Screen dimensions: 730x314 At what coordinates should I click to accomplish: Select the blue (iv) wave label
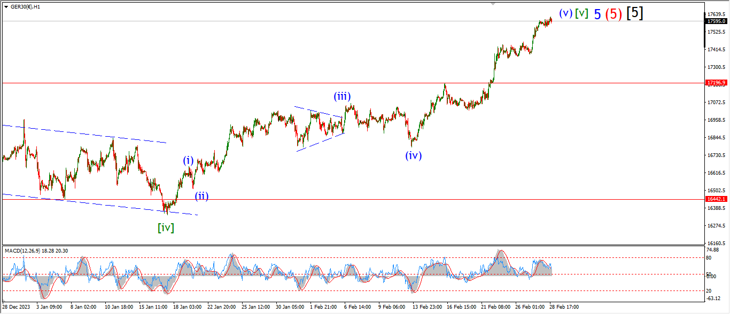(x=413, y=155)
